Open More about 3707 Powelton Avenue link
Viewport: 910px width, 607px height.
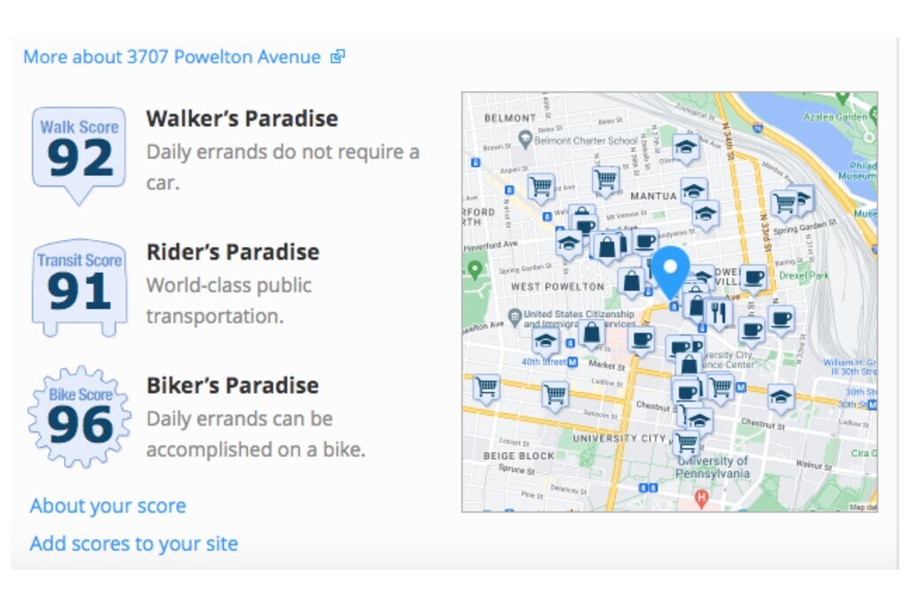[172, 57]
